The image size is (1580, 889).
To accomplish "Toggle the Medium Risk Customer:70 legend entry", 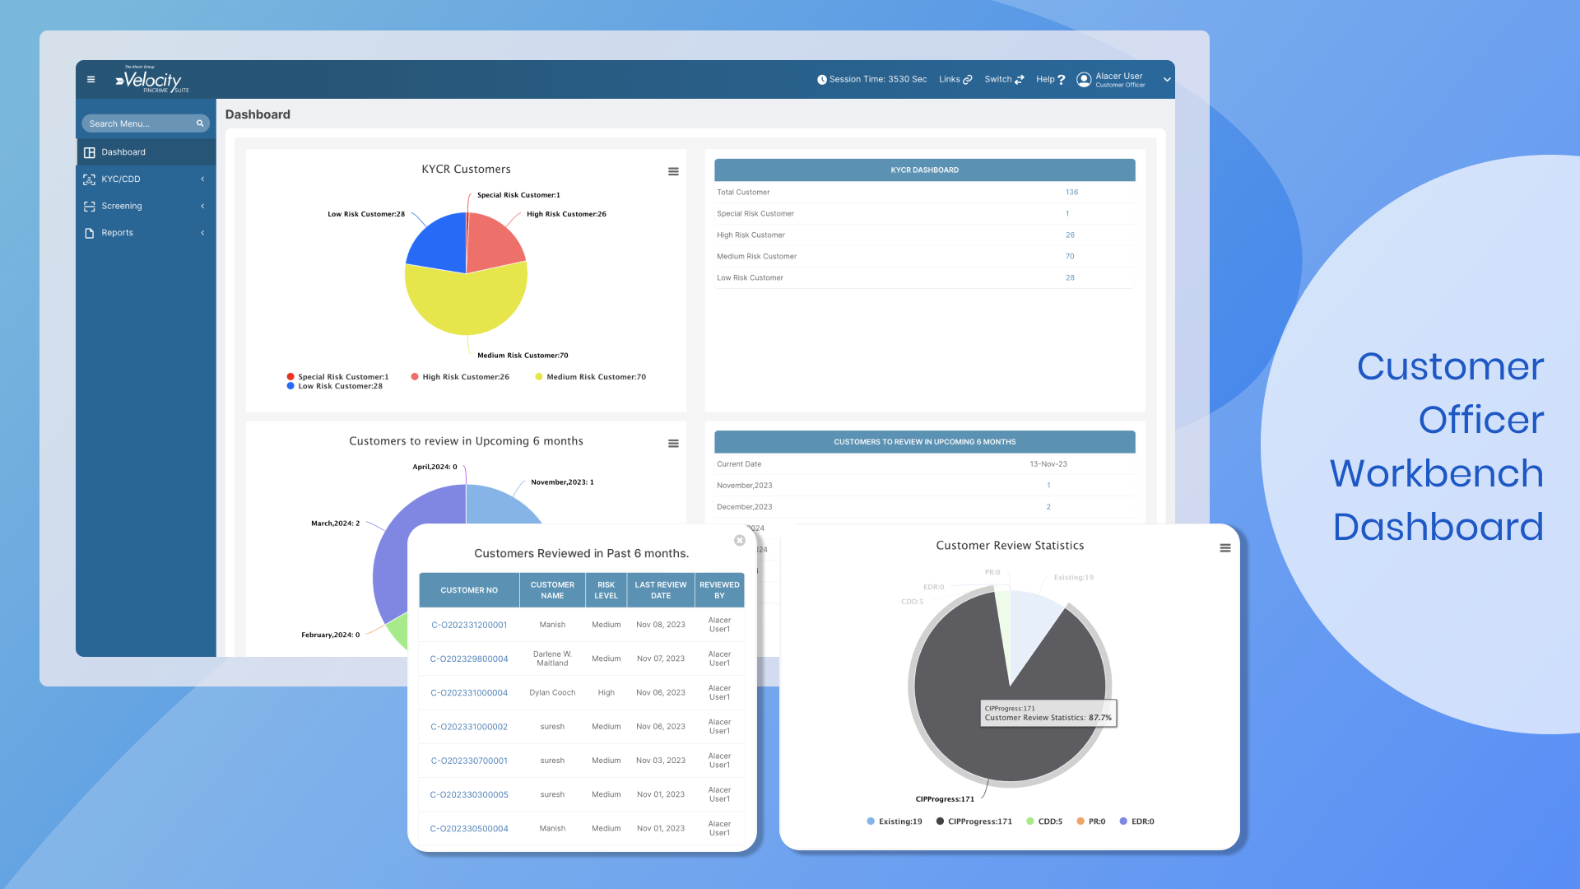I will tap(590, 376).
